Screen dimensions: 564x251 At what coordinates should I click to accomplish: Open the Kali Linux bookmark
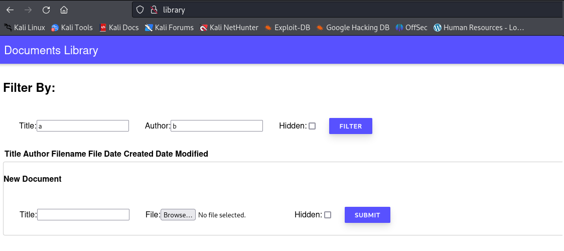(x=25, y=27)
